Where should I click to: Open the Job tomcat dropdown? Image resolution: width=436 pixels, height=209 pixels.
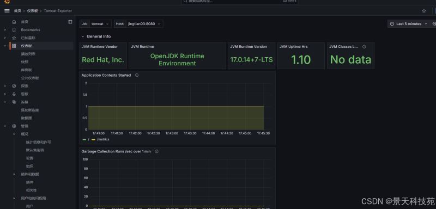[x=100, y=24]
